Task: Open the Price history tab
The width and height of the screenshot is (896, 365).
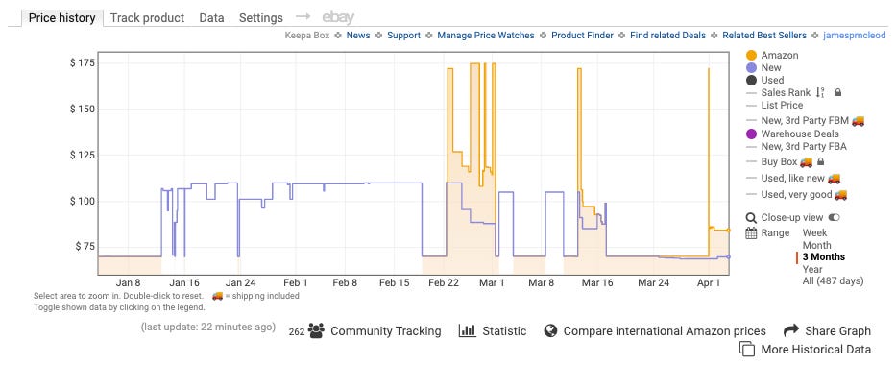Action: pyautogui.click(x=61, y=17)
